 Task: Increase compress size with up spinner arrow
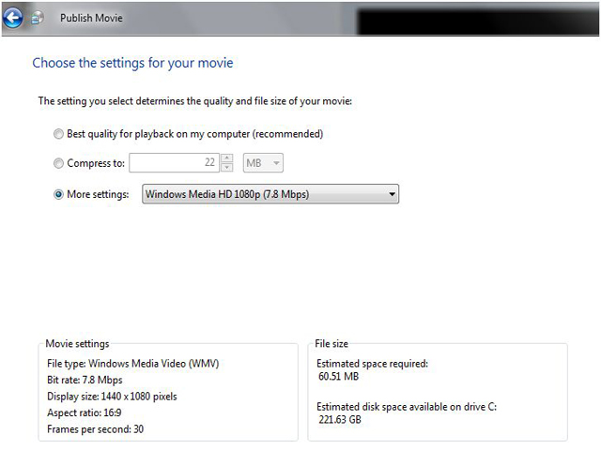click(x=227, y=157)
